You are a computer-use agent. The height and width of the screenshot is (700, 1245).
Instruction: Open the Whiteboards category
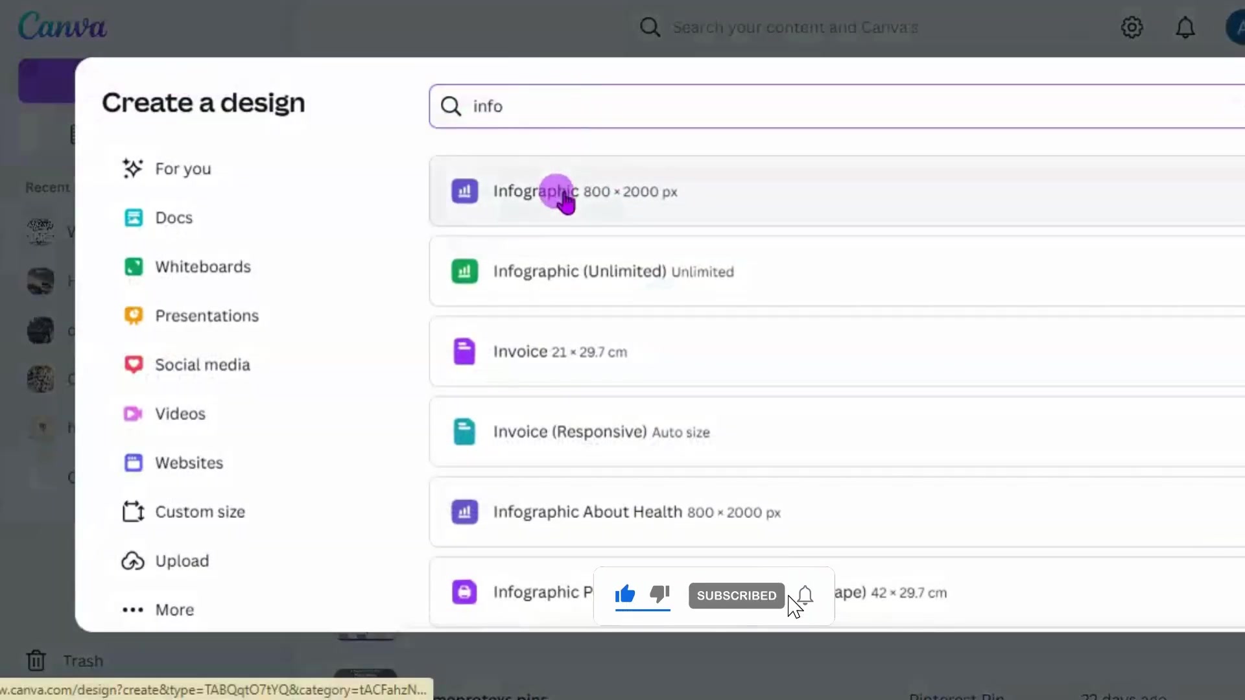click(202, 266)
